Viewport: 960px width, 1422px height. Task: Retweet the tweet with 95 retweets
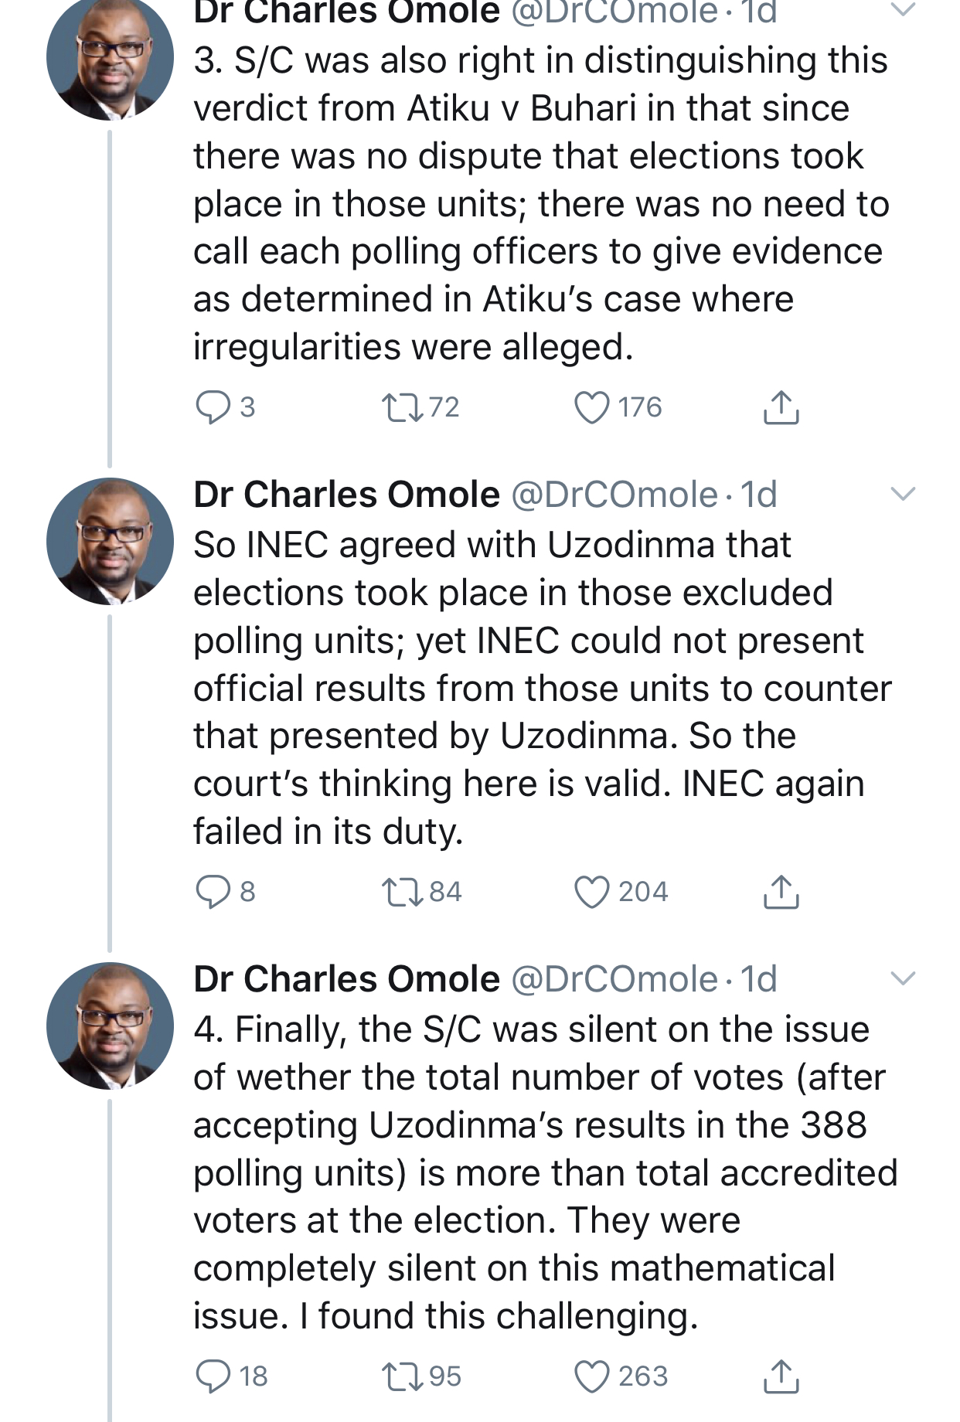pyautogui.click(x=403, y=1376)
